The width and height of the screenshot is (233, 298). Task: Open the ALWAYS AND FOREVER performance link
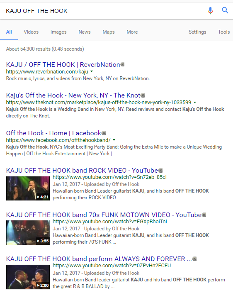click(99, 259)
